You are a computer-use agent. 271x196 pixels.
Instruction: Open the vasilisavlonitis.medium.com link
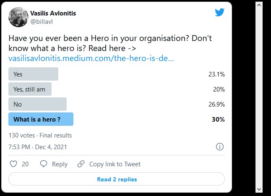click(x=91, y=58)
